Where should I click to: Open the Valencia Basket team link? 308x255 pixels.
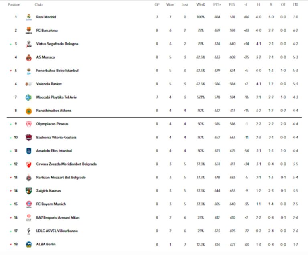click(49, 84)
